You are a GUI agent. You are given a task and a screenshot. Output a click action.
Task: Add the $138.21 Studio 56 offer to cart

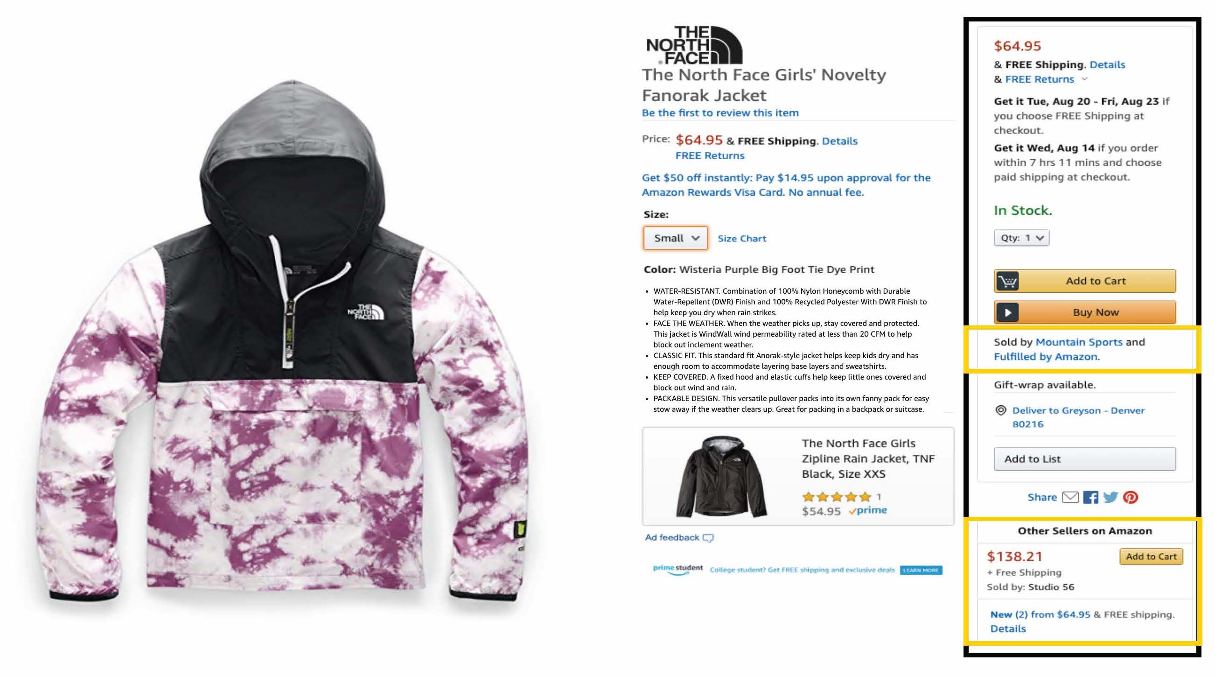tap(1152, 557)
